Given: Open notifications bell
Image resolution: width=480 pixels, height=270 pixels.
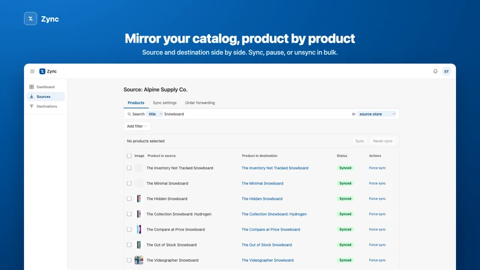Looking at the screenshot, I should coord(436,71).
